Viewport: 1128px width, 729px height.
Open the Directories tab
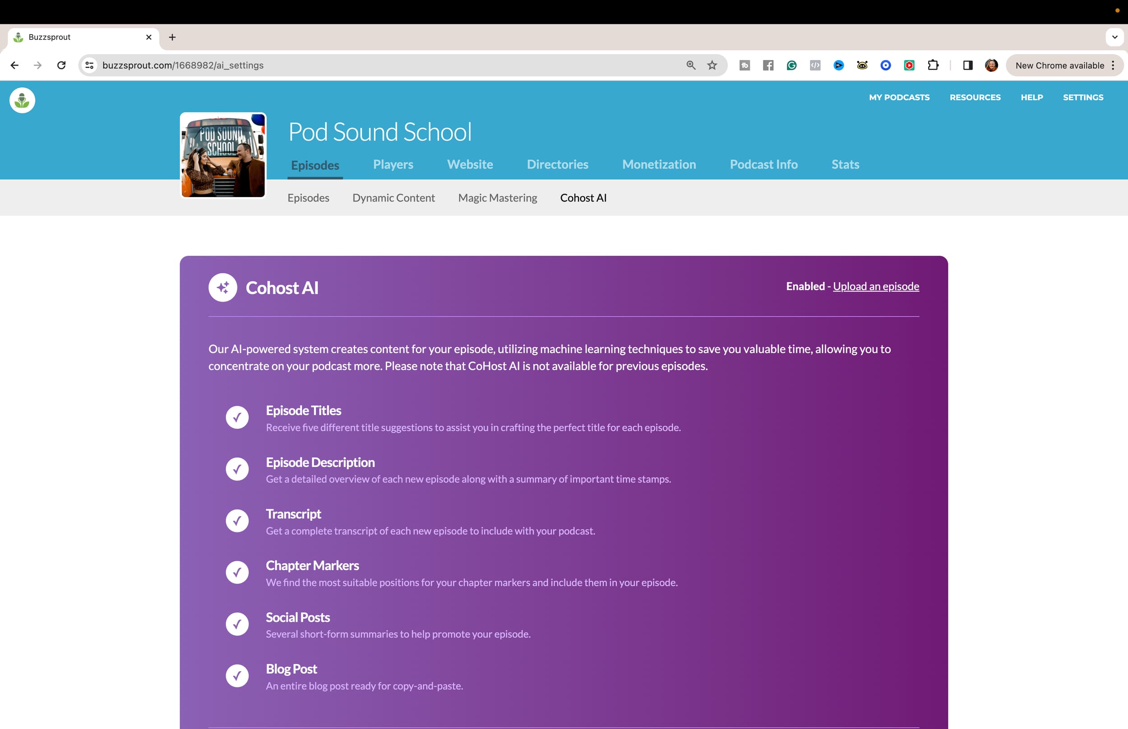tap(558, 164)
